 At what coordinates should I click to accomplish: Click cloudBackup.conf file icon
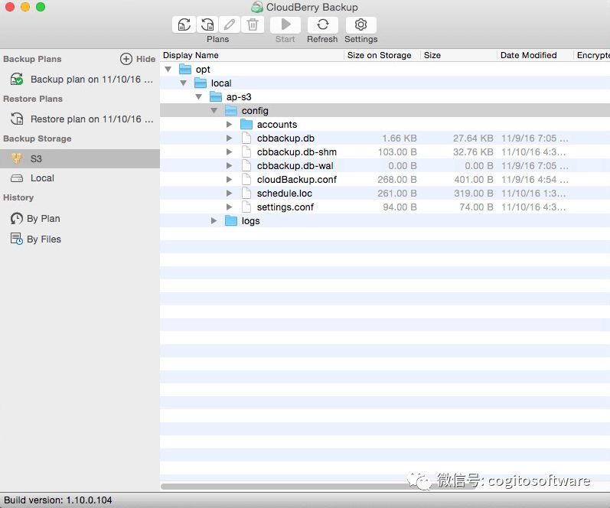point(246,179)
